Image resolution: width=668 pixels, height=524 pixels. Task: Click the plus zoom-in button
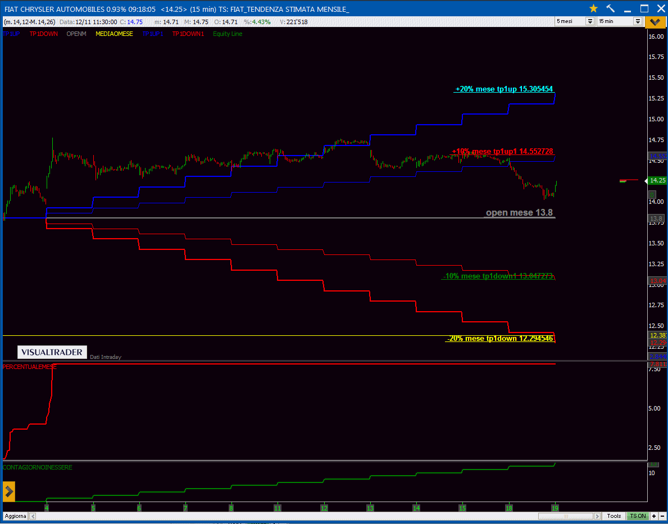click(x=654, y=516)
